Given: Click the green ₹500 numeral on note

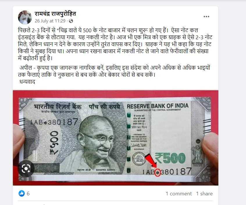Looking at the screenshot, I should tap(170, 158).
